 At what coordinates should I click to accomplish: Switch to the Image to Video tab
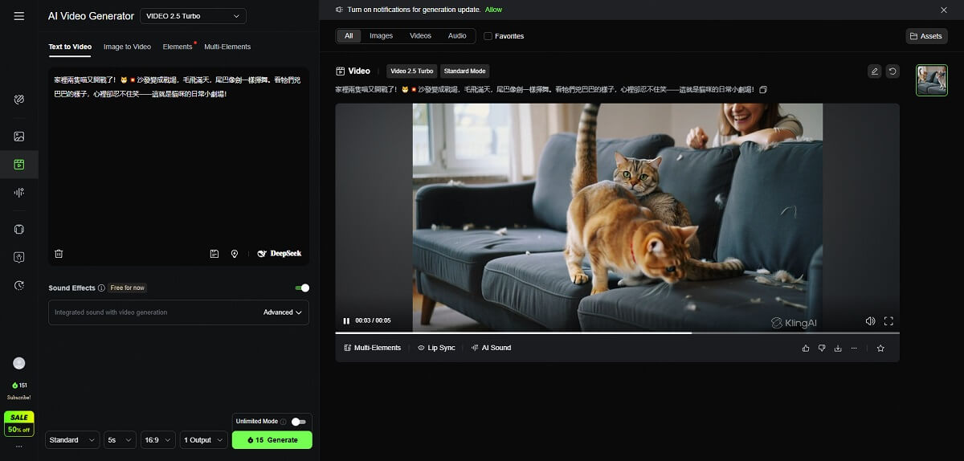click(127, 47)
